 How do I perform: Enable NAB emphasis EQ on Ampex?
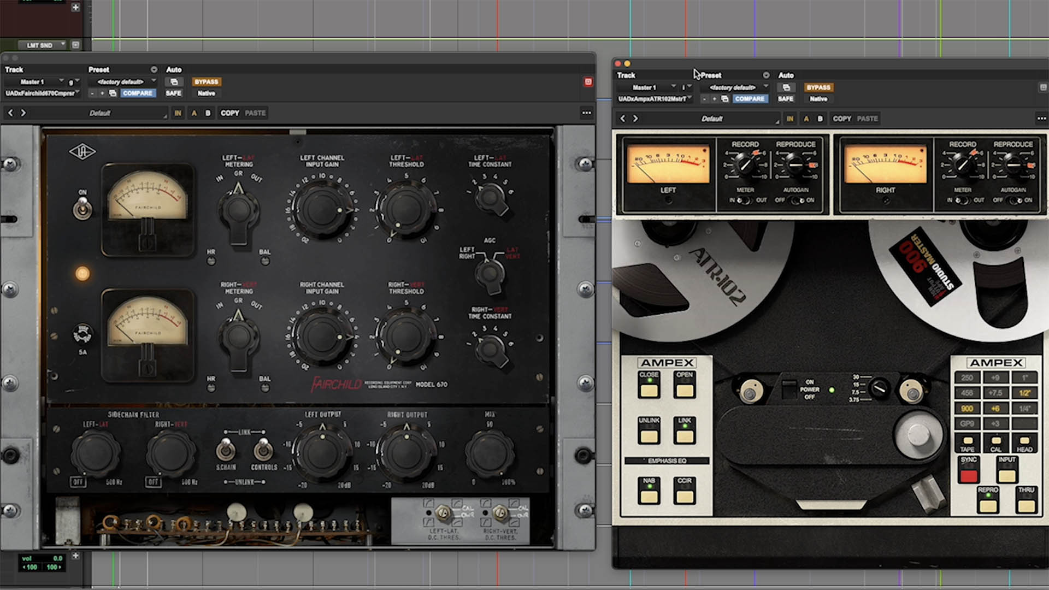649,491
